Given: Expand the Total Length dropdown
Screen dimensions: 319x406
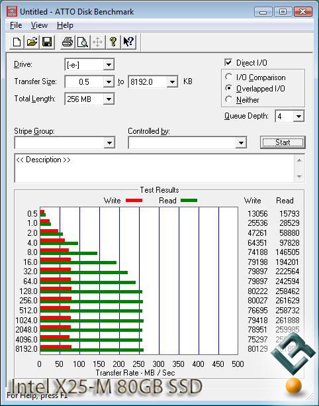Looking at the screenshot, I should (x=109, y=99).
